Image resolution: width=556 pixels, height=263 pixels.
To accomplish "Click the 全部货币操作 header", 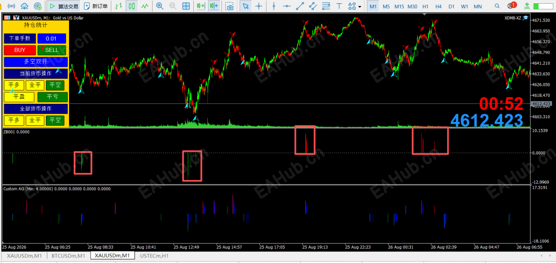I will [35, 109].
